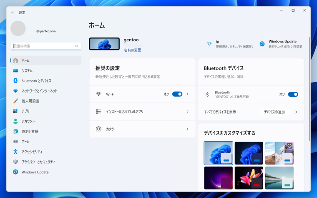Click the gentoo device name
This screenshot has height=198, width=317.
[131, 40]
